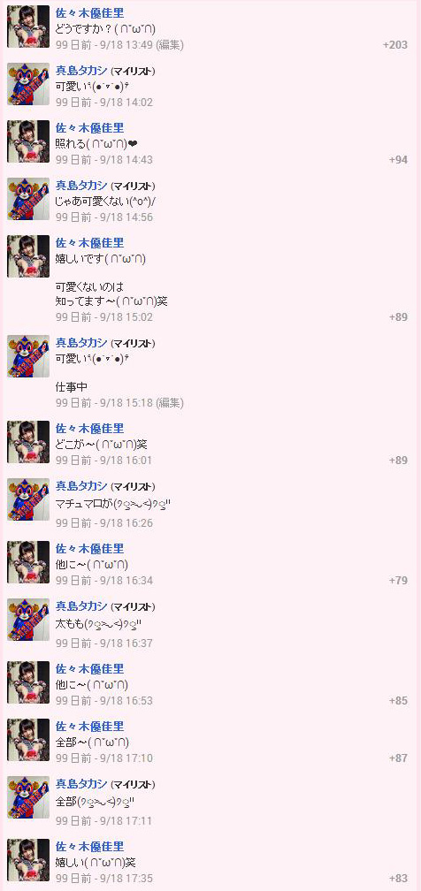Open マイリスト link on the 17:11 comment
The width and height of the screenshot is (421, 891).
(x=133, y=785)
